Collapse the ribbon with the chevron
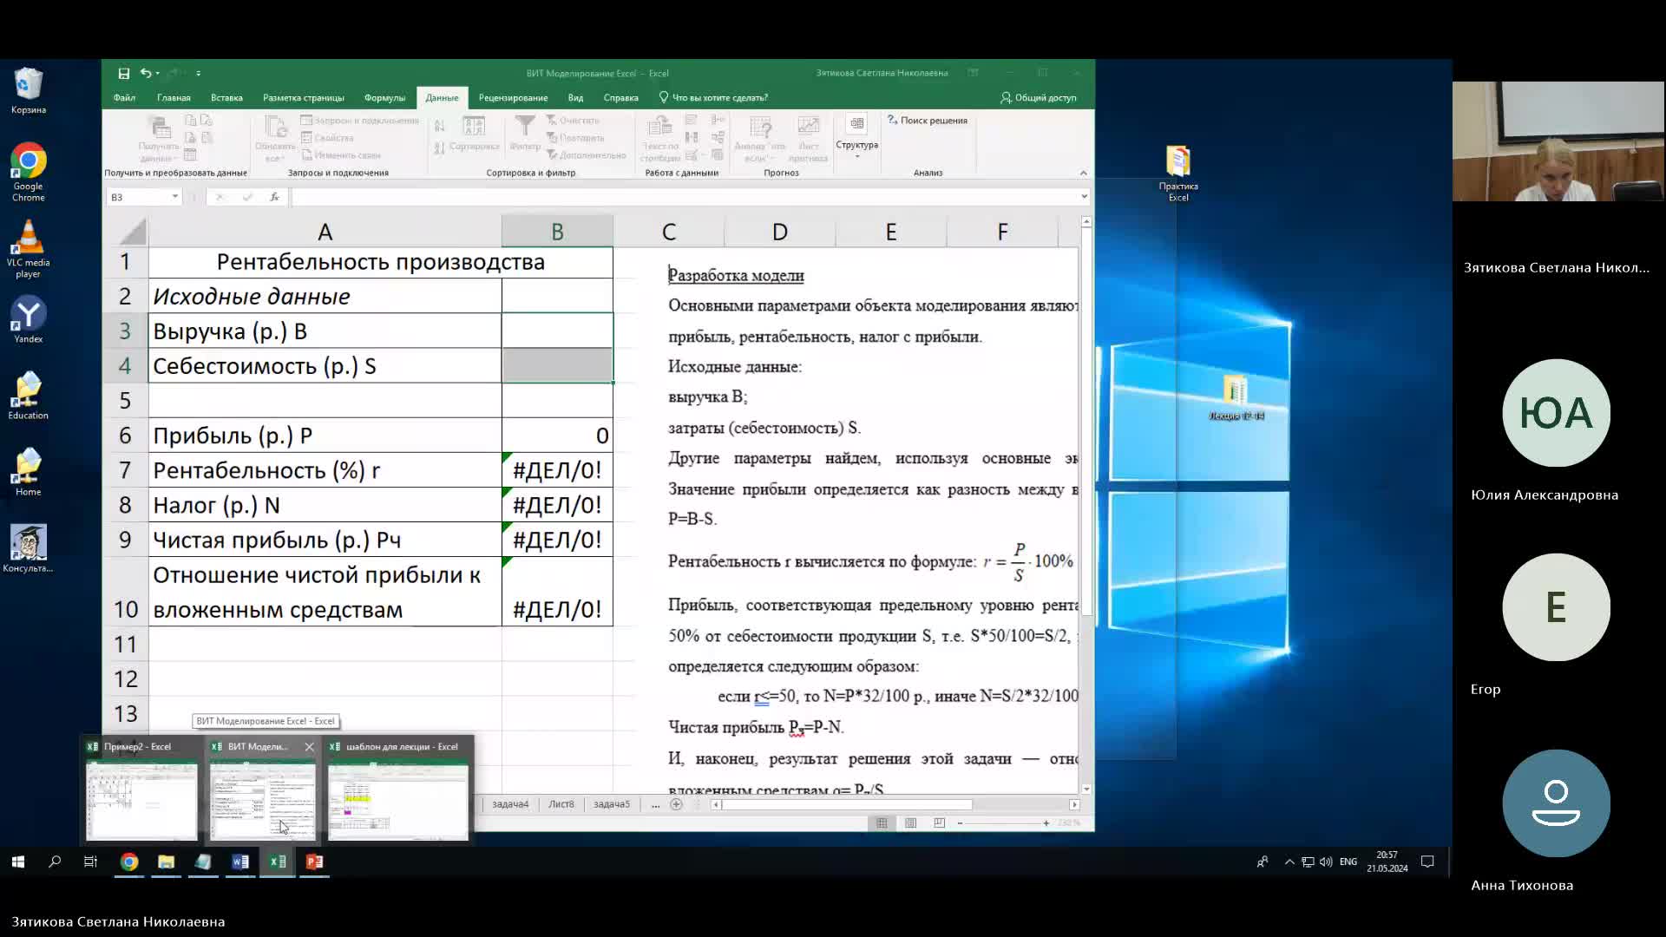 1083,173
